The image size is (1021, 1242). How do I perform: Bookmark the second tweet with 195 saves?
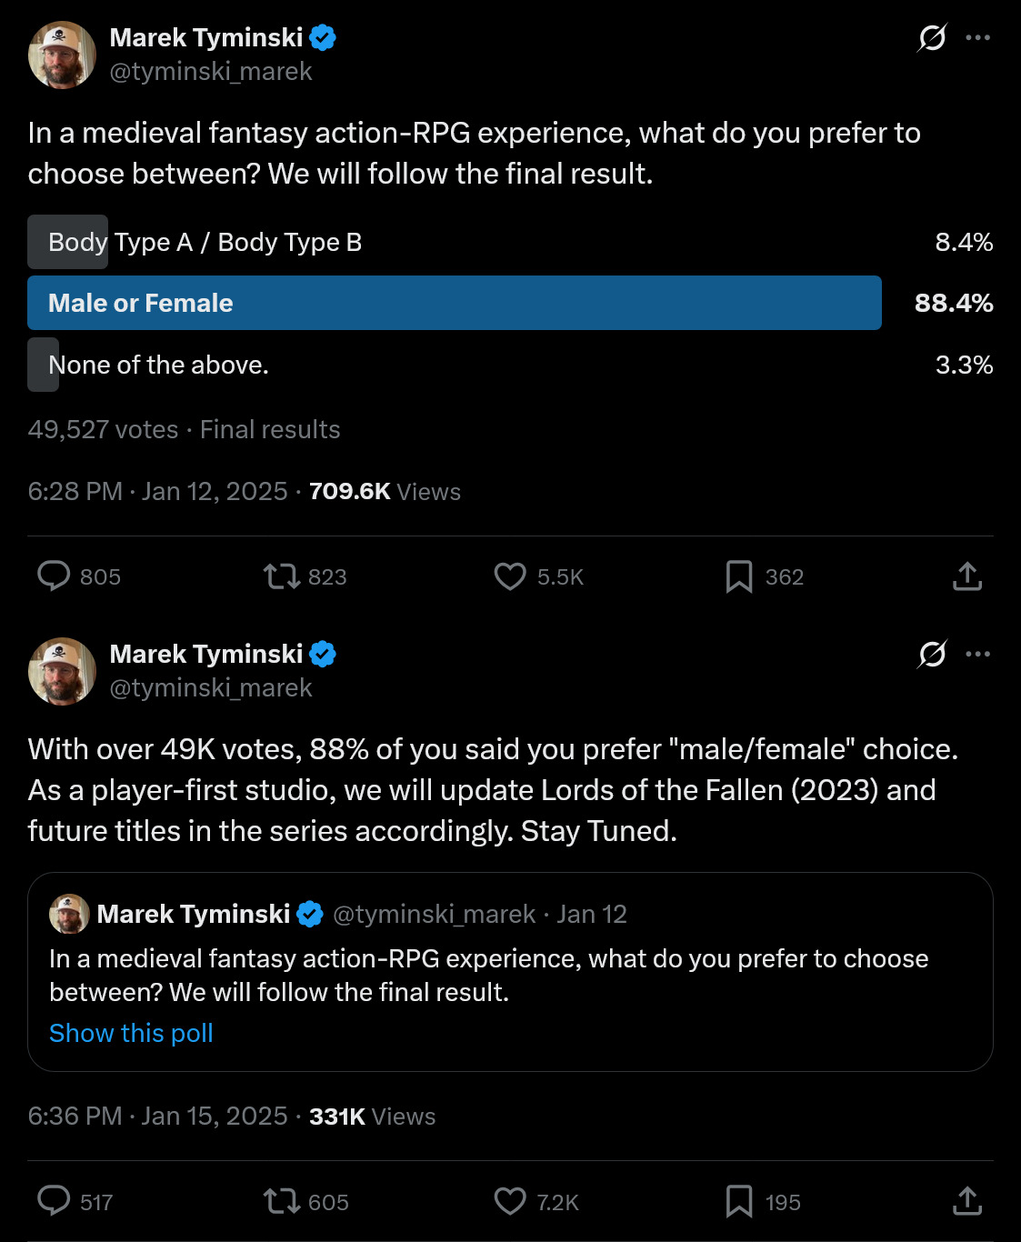pyautogui.click(x=739, y=1201)
